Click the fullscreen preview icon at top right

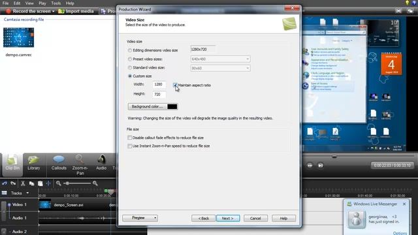point(398,11)
